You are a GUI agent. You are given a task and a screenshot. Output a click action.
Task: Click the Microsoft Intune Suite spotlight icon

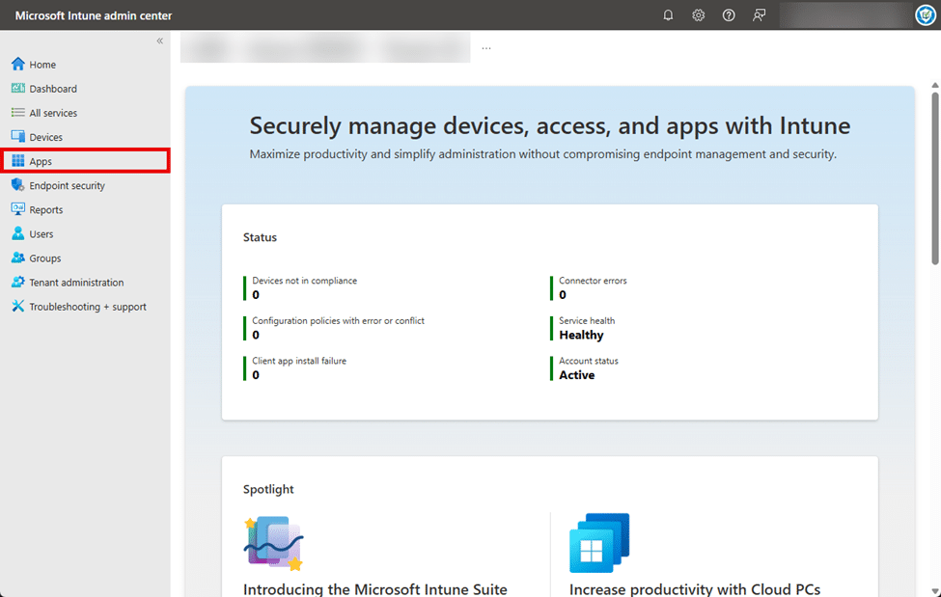click(x=274, y=542)
